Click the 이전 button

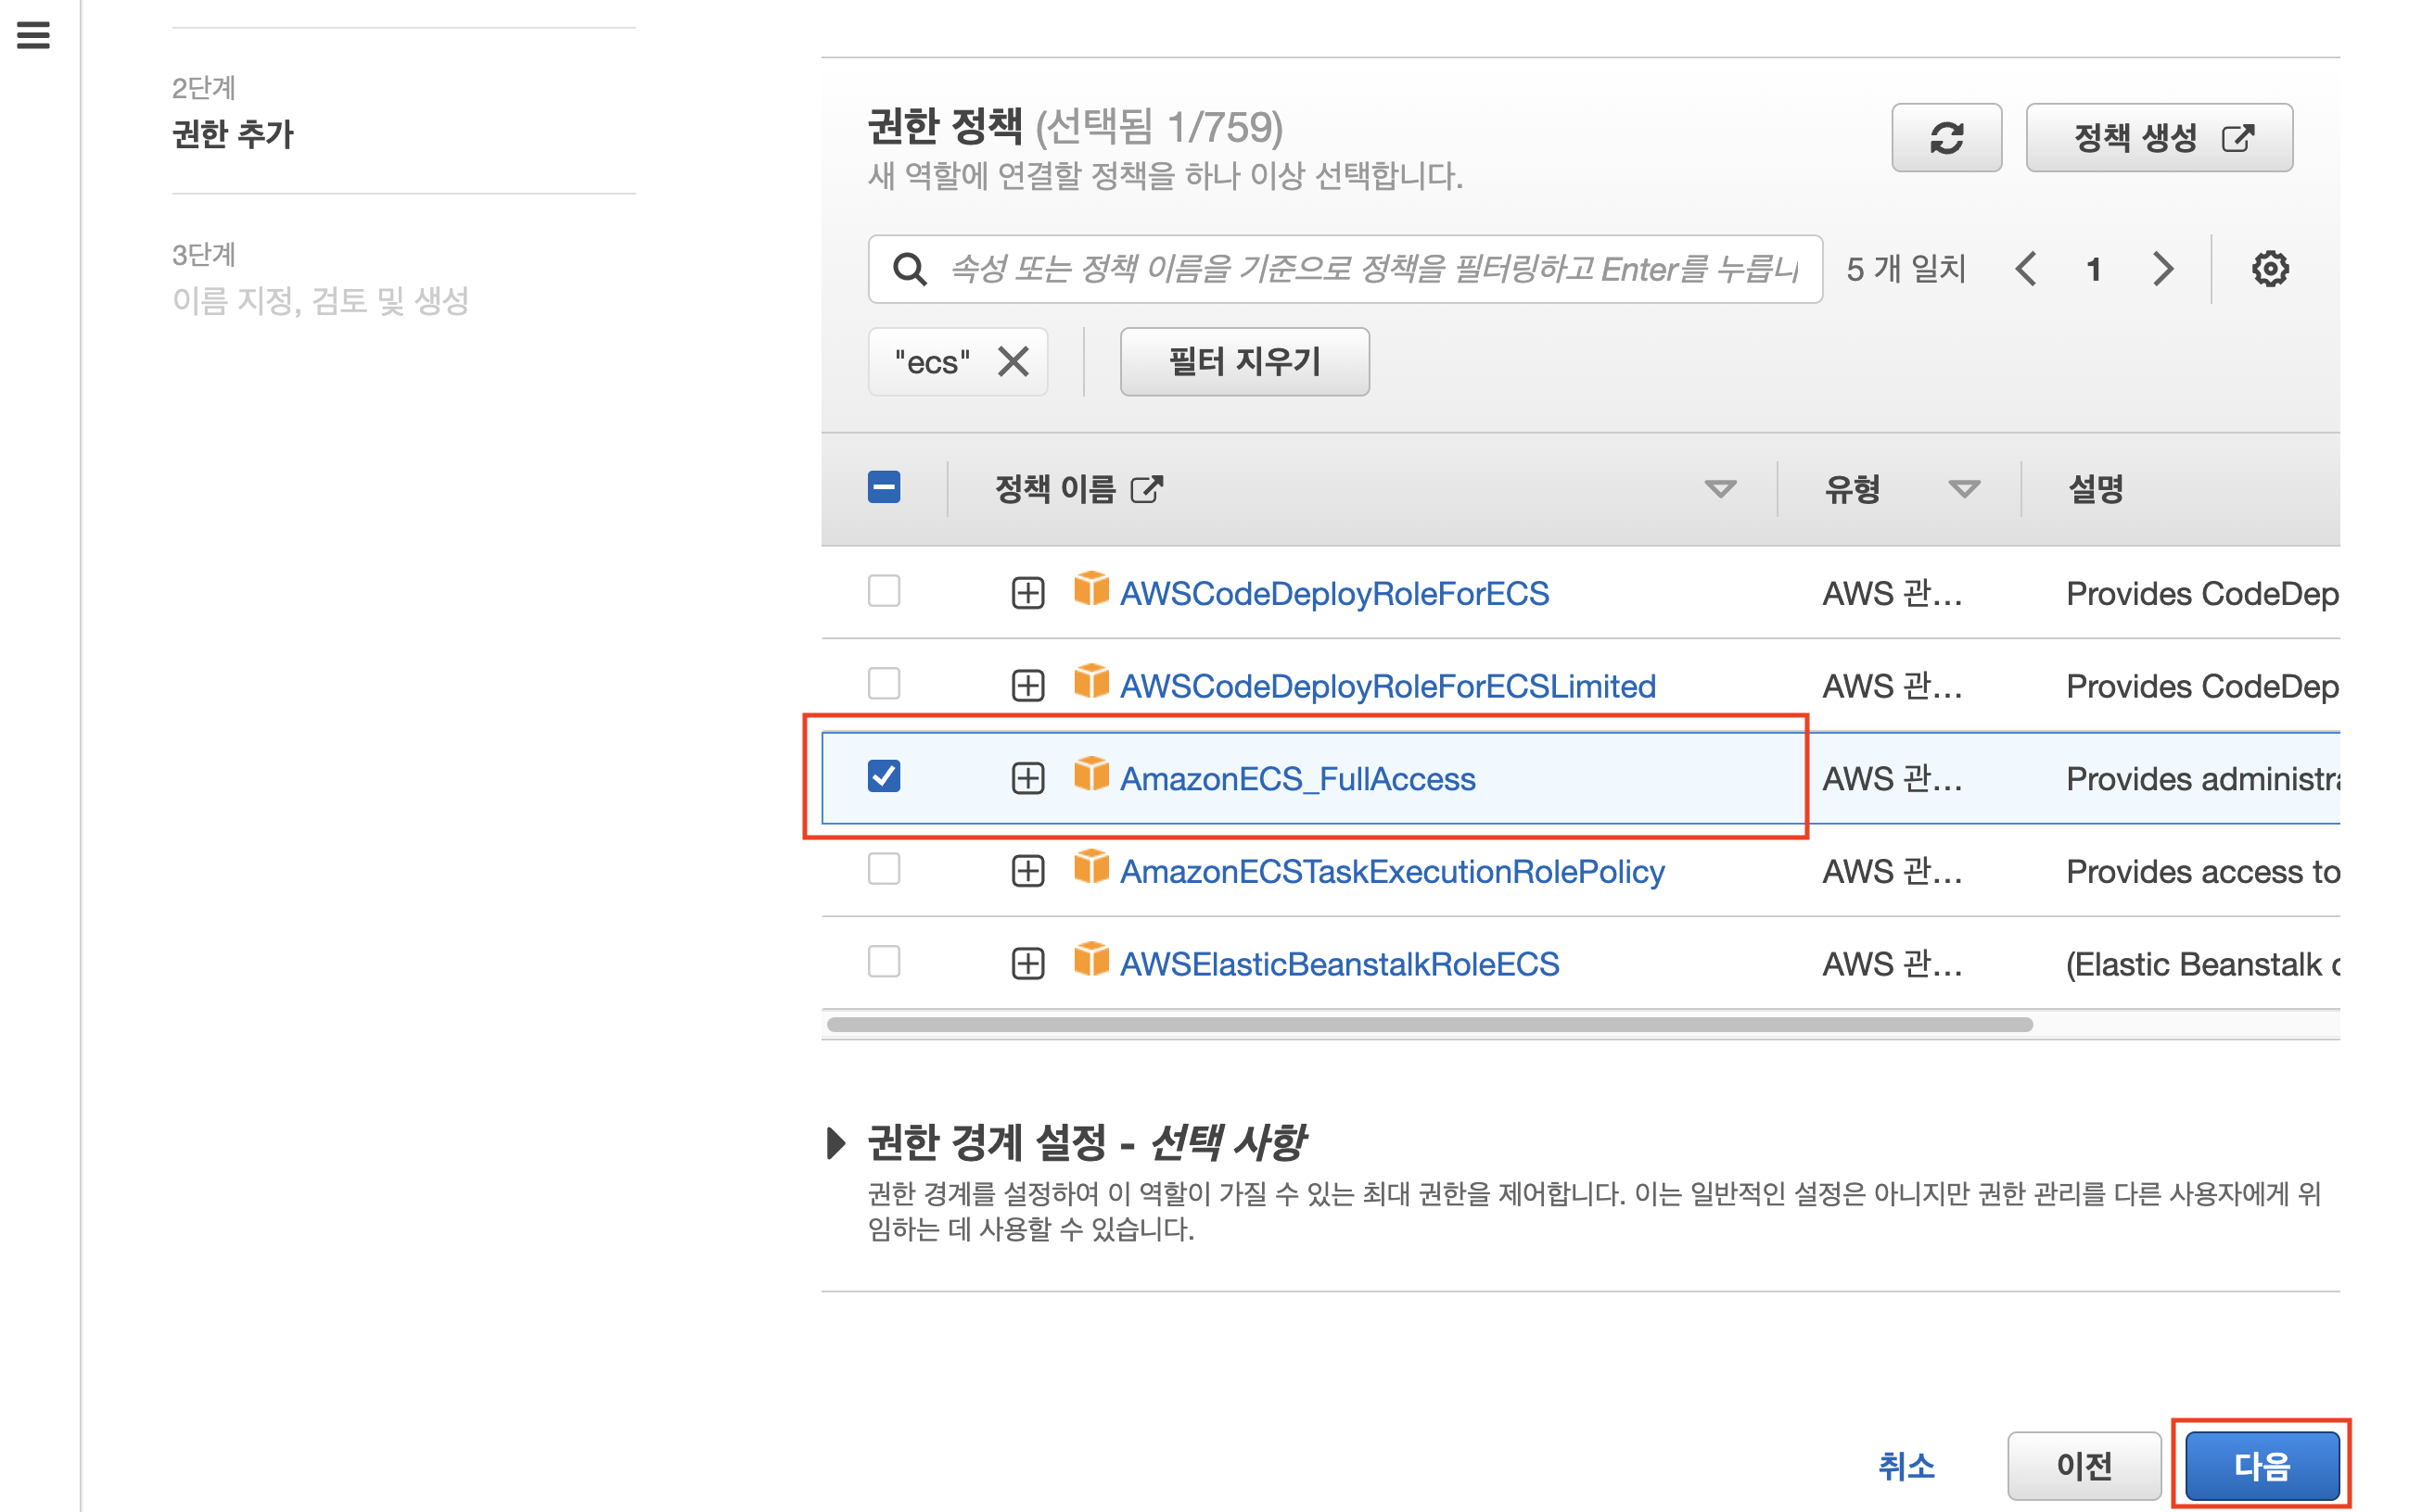pyautogui.click(x=2084, y=1466)
